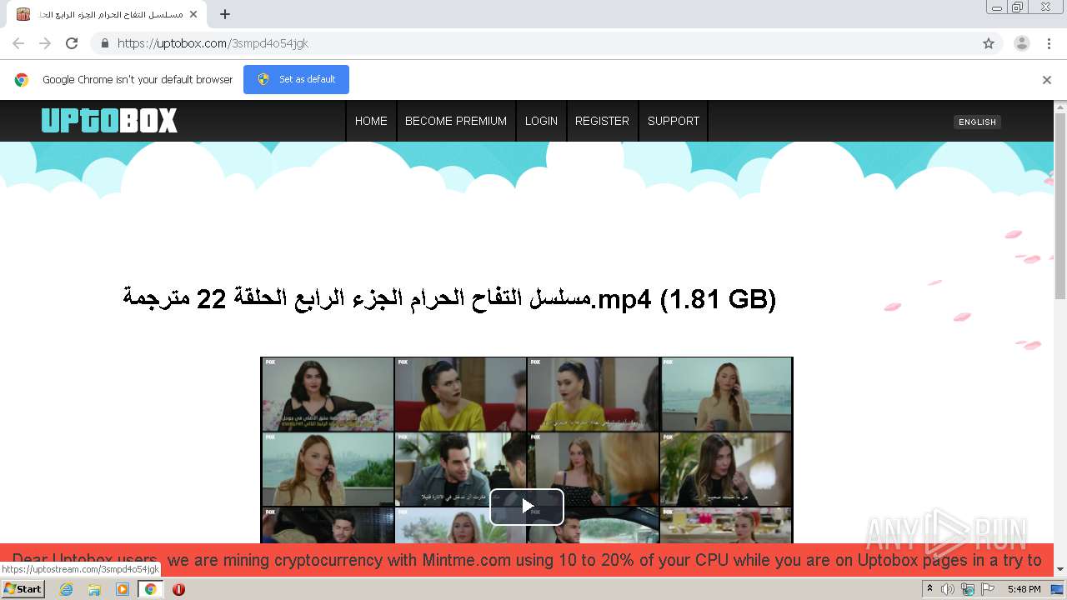Open Windows Explorer from the taskbar

pyautogui.click(x=94, y=589)
